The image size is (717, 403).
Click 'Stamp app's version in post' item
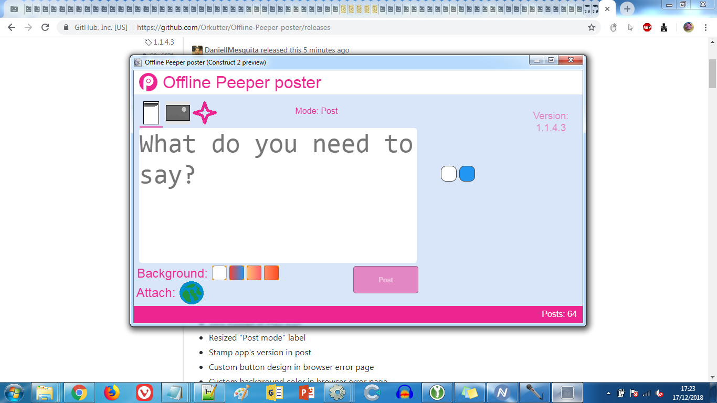pyautogui.click(x=260, y=352)
